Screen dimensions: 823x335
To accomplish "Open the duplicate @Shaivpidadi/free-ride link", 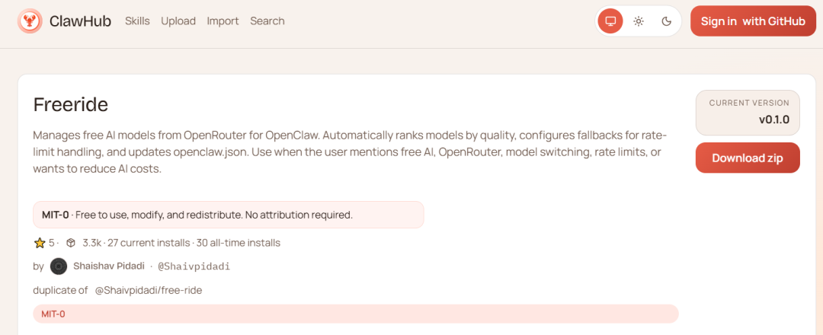I will pos(148,290).
